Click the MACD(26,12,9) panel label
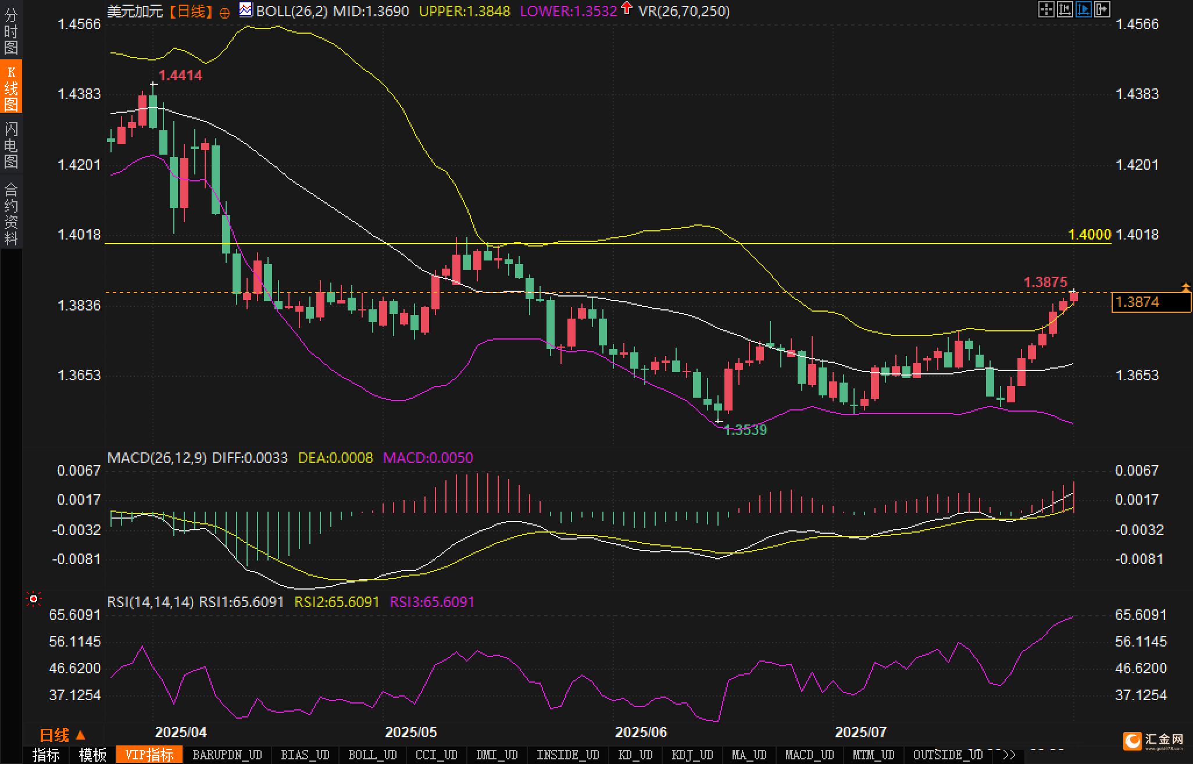 [x=157, y=458]
